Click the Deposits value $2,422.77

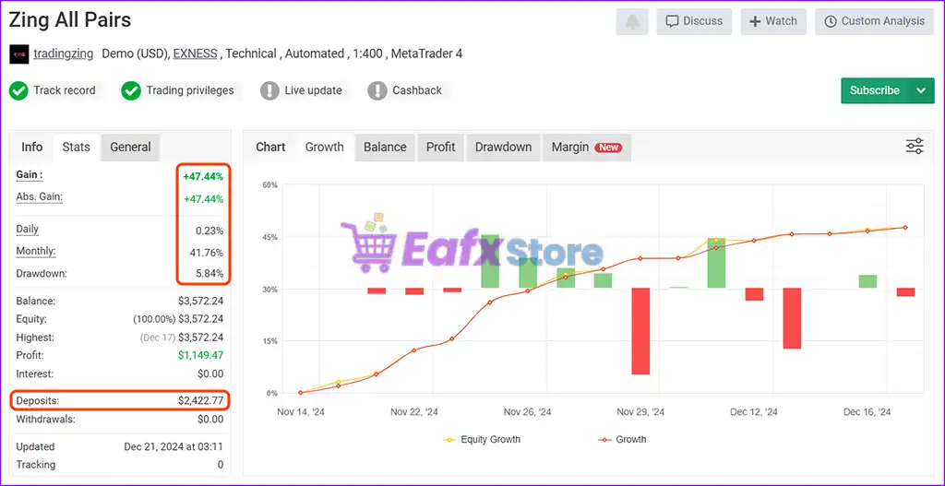tap(200, 400)
